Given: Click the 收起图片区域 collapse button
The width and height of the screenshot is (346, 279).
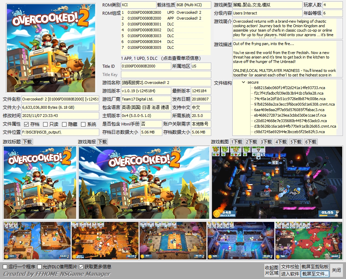Looking at the screenshot, I should tap(272, 270).
